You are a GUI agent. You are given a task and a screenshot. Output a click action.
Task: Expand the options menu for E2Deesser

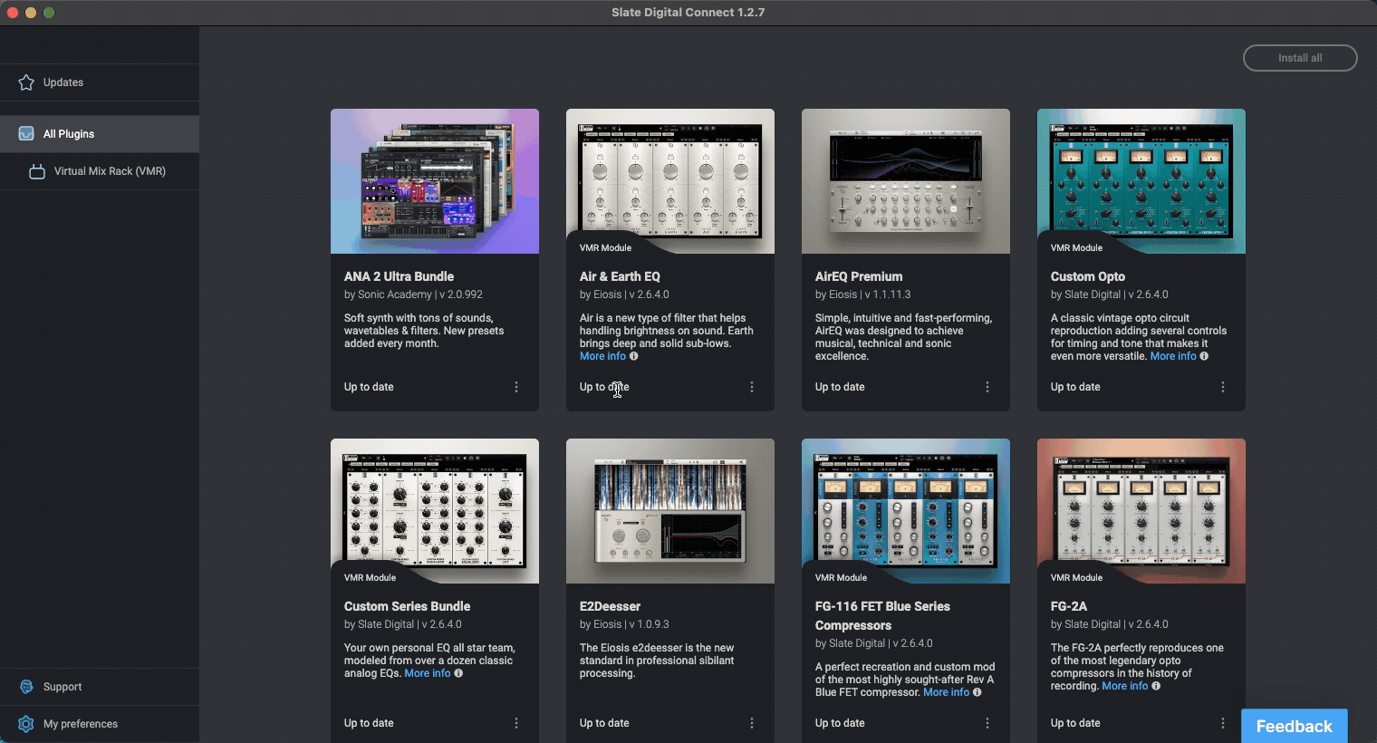752,723
